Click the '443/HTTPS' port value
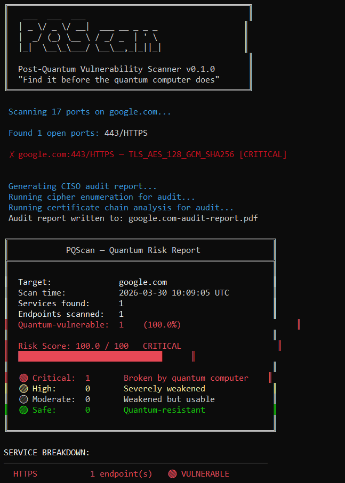The image size is (345, 483). click(126, 133)
